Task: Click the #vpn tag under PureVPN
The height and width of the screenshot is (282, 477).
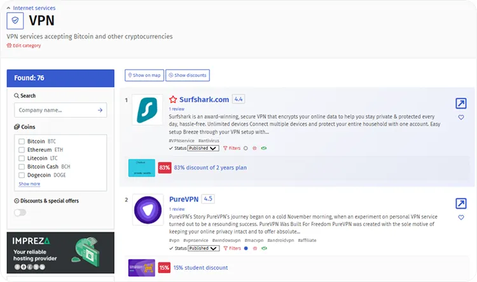Action: pyautogui.click(x=174, y=240)
